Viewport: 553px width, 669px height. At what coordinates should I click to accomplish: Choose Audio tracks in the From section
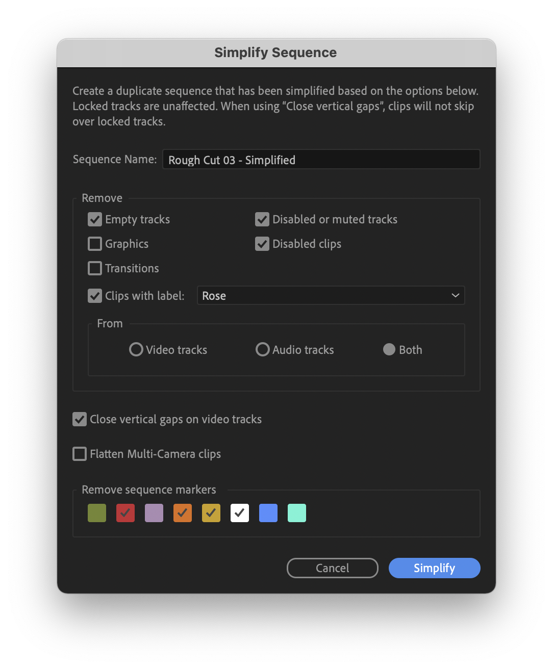[263, 349]
